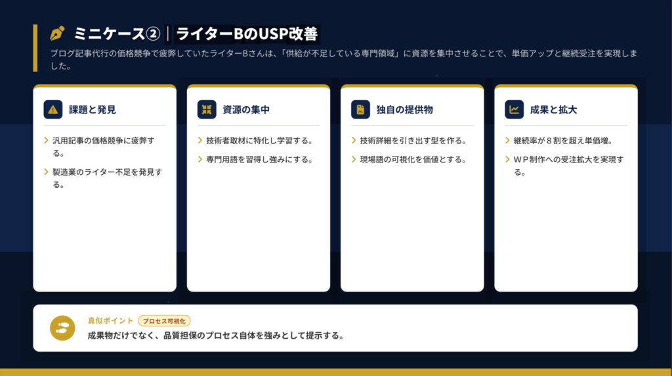This screenshot has height=376, width=672.
Task: Click the line chart icon for 成果と拡大
Action: pyautogui.click(x=514, y=109)
